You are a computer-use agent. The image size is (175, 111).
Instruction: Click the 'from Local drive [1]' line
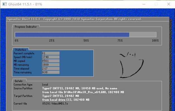coord(66,100)
